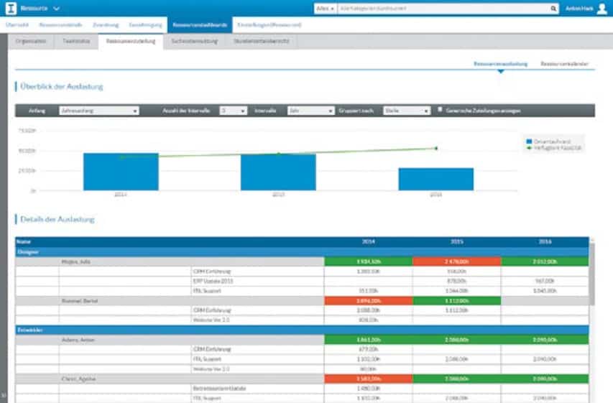Click the Ressourcenkalender link
This screenshot has width=613, height=403.
pyautogui.click(x=564, y=64)
